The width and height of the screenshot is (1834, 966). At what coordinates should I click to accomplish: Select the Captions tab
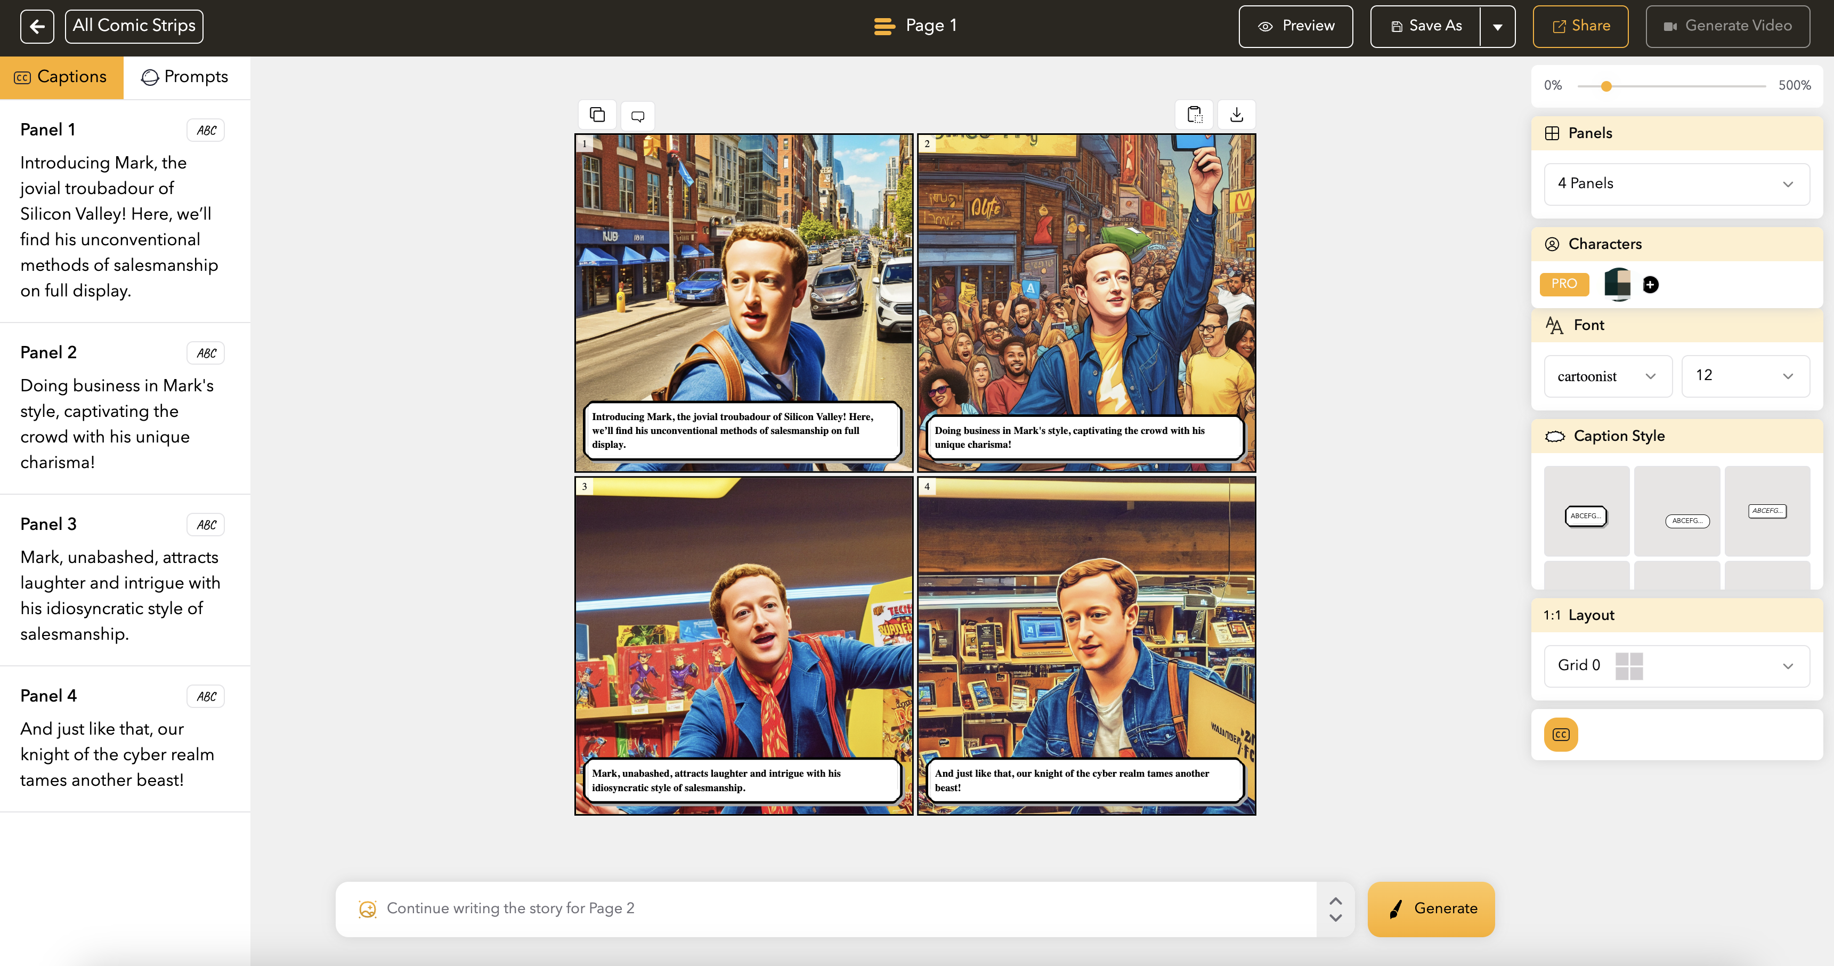tap(61, 76)
